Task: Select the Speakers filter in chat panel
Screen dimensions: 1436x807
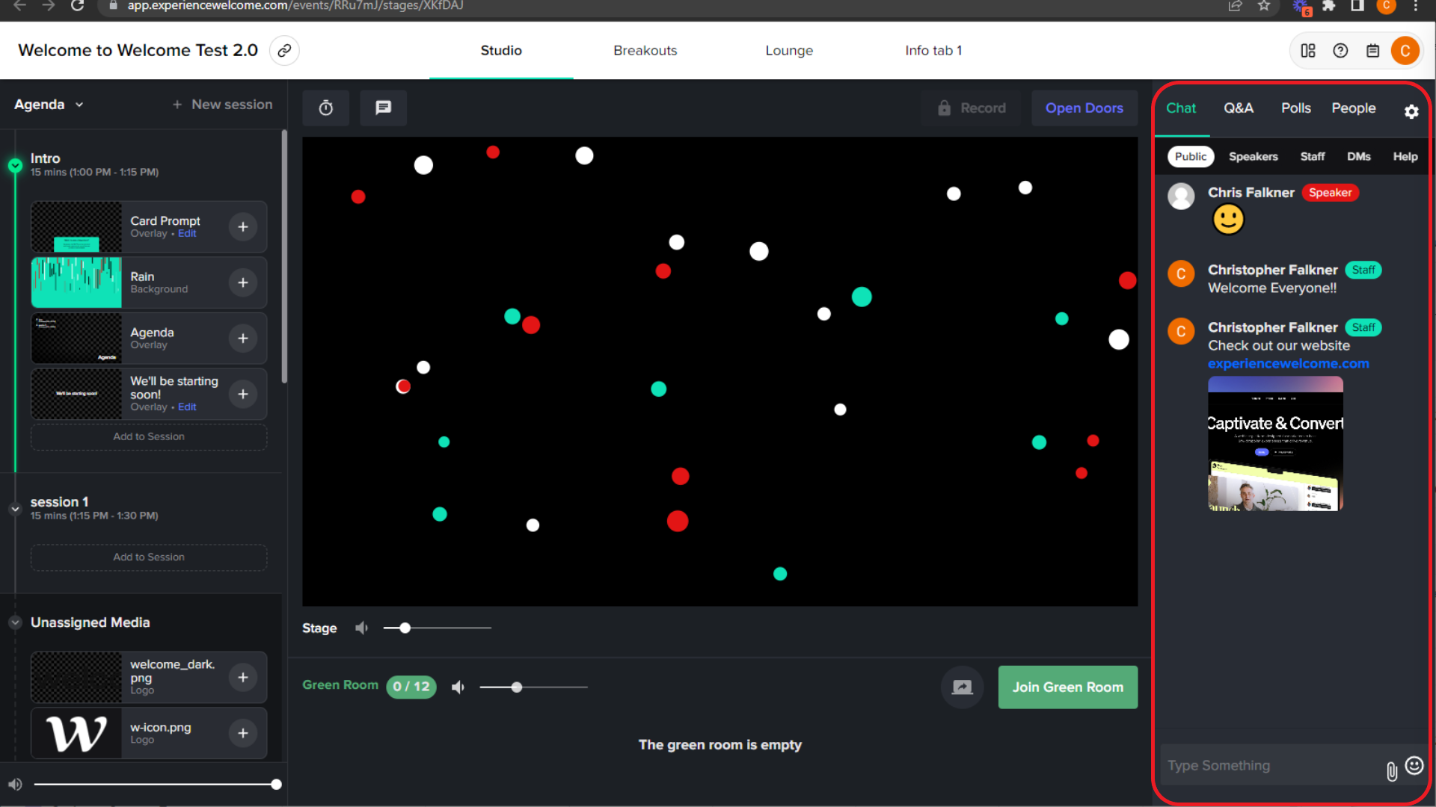Action: click(1254, 155)
